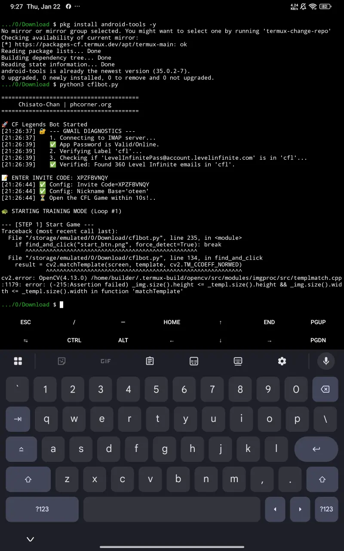Screen dimensions: 344x551
Task: Tap the letter p key
Action: (297, 419)
